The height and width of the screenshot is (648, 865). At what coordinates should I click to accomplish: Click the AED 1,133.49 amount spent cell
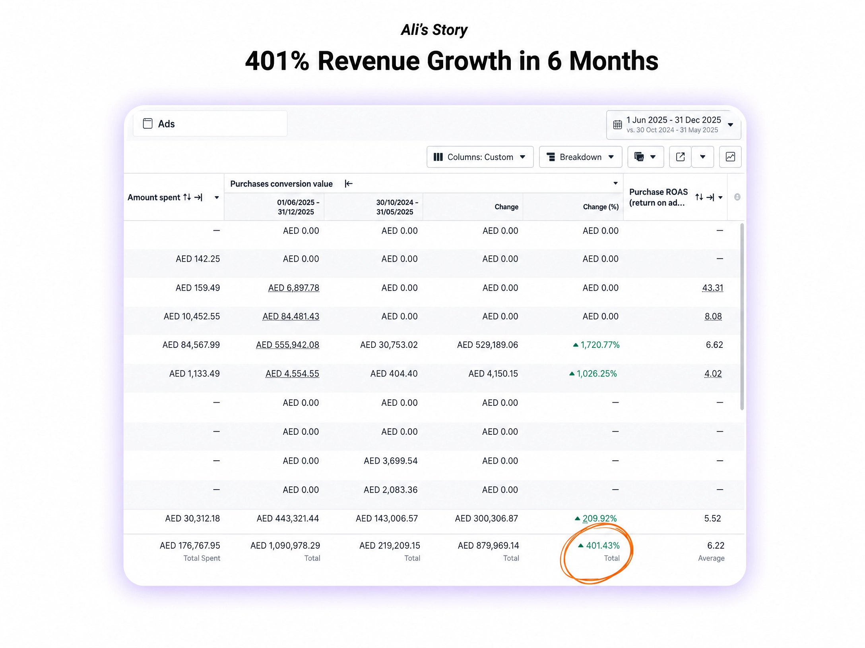click(x=194, y=374)
